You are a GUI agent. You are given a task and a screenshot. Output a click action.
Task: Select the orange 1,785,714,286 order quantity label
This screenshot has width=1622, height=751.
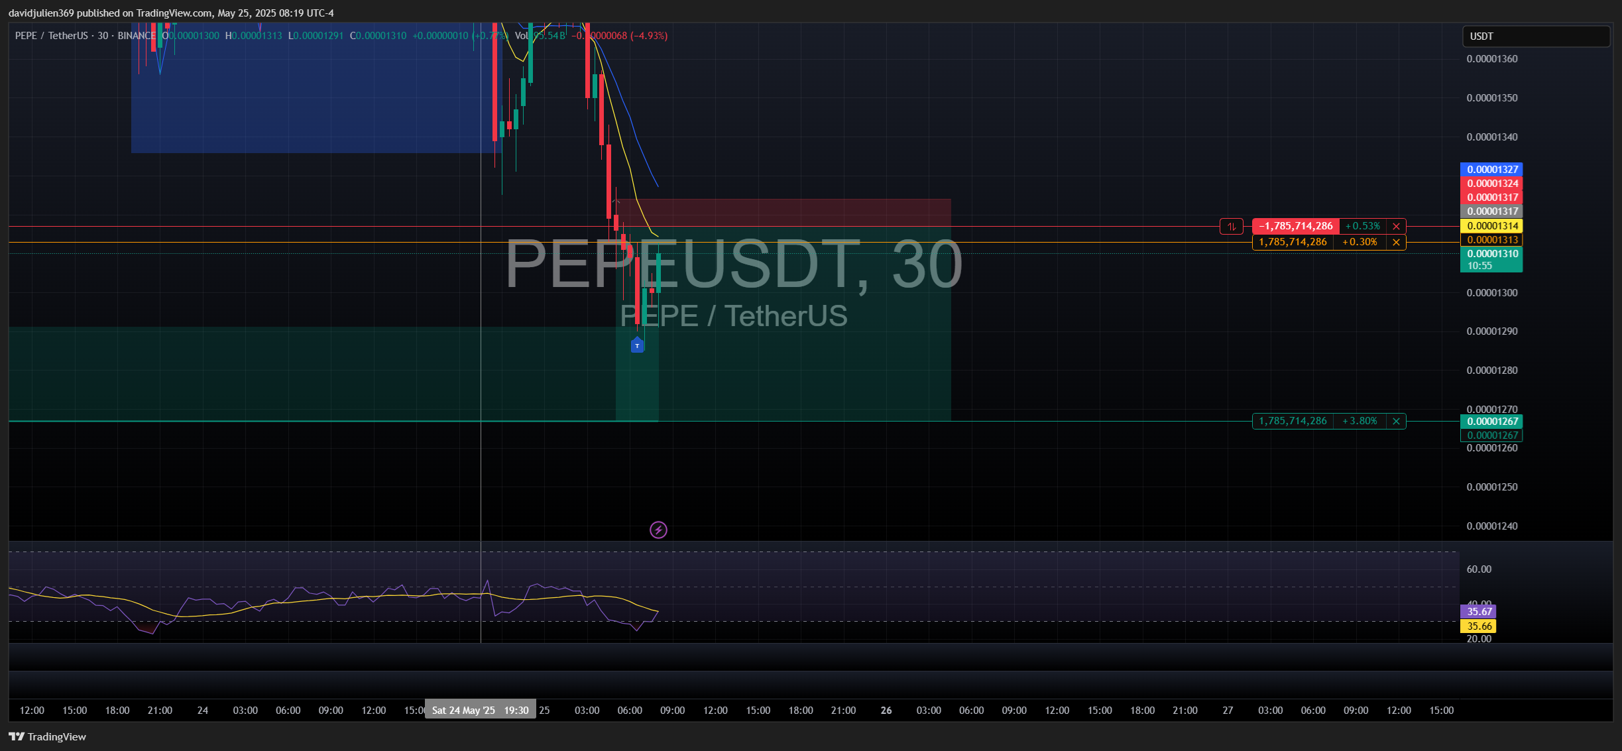(x=1293, y=243)
